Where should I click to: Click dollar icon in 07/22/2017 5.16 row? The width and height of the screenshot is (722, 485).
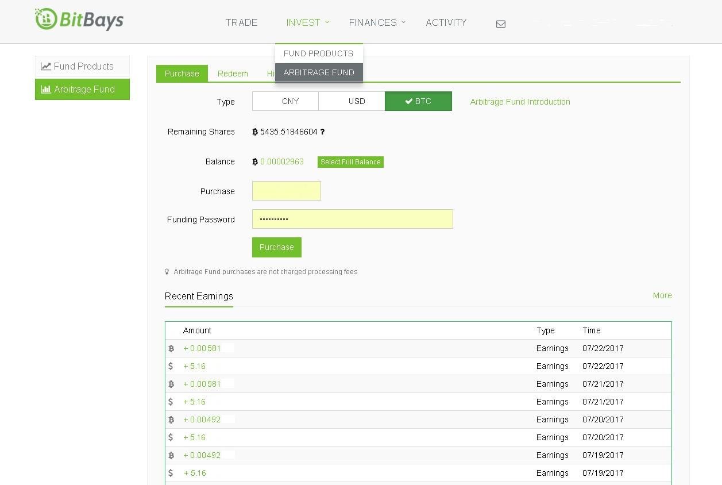point(171,366)
